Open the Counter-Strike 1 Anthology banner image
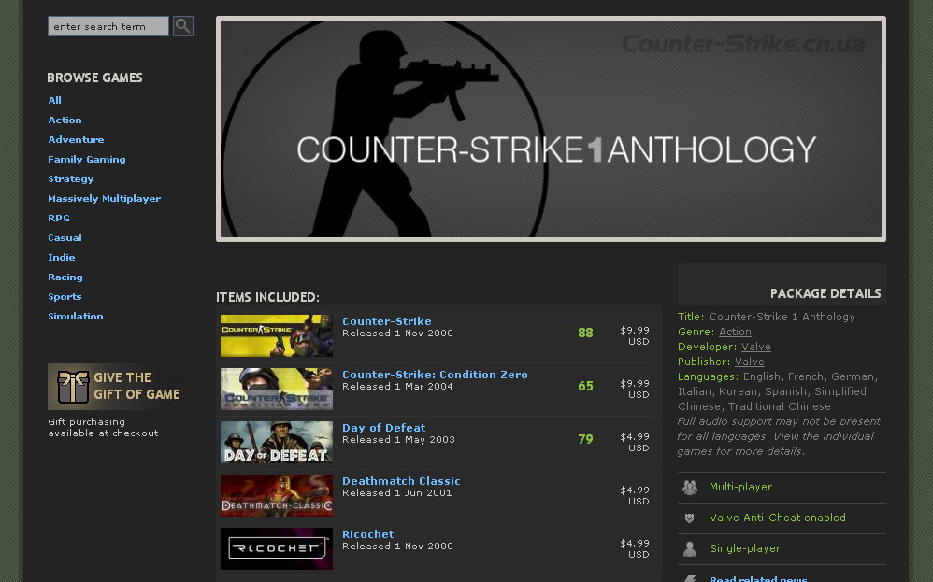This screenshot has width=933, height=582. pyautogui.click(x=551, y=129)
